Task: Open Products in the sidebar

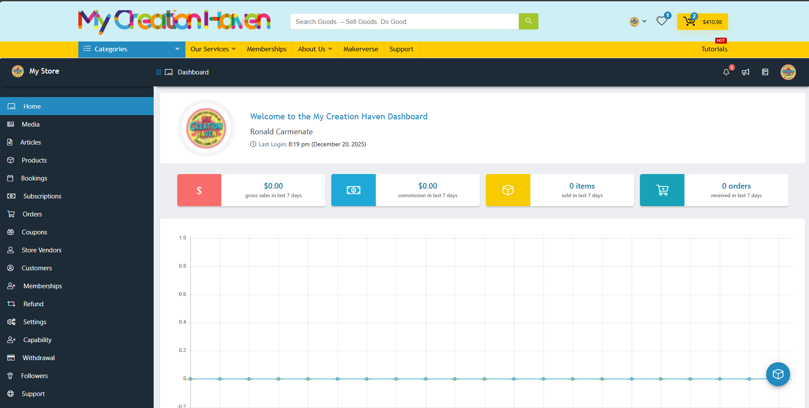Action: click(x=34, y=160)
